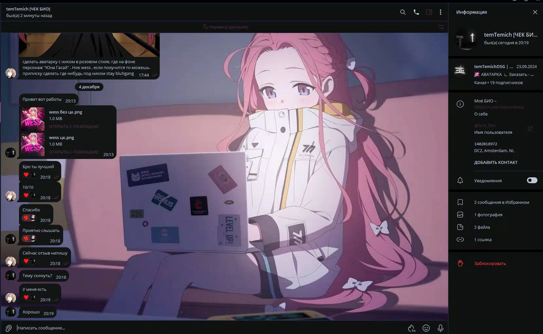Open the 1 ссылка shared links row
The image size is (543, 334).
point(496,239)
